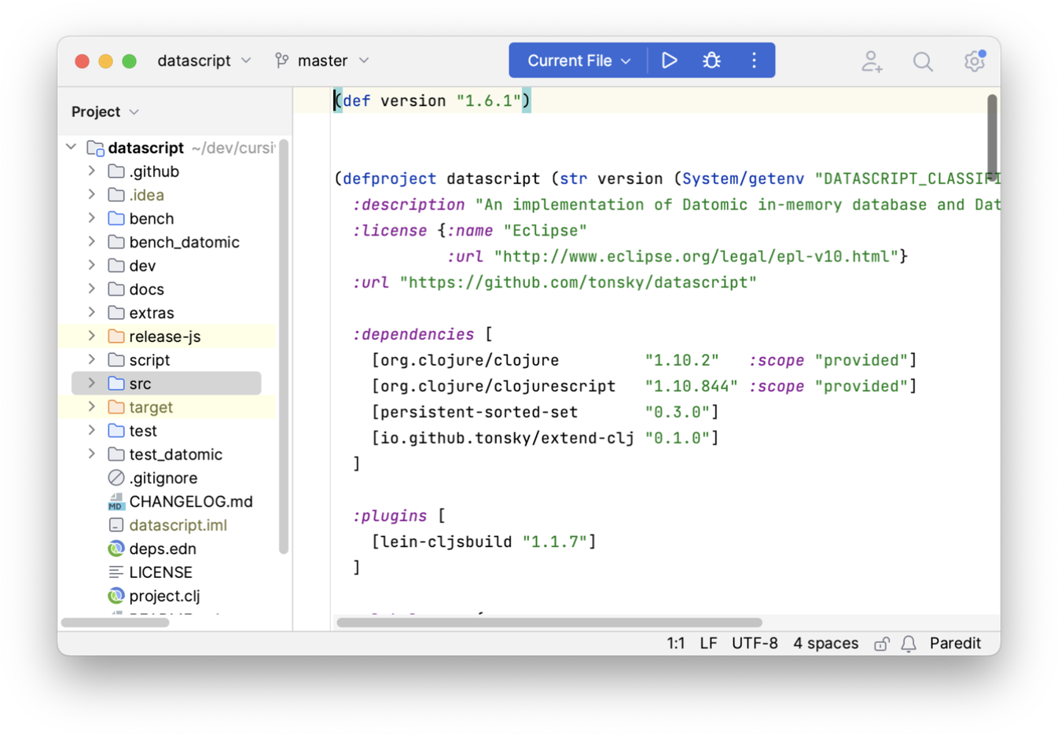Click the project tree horizontal scrollbar
Viewport: 1058px width, 735px height.
[x=115, y=623]
